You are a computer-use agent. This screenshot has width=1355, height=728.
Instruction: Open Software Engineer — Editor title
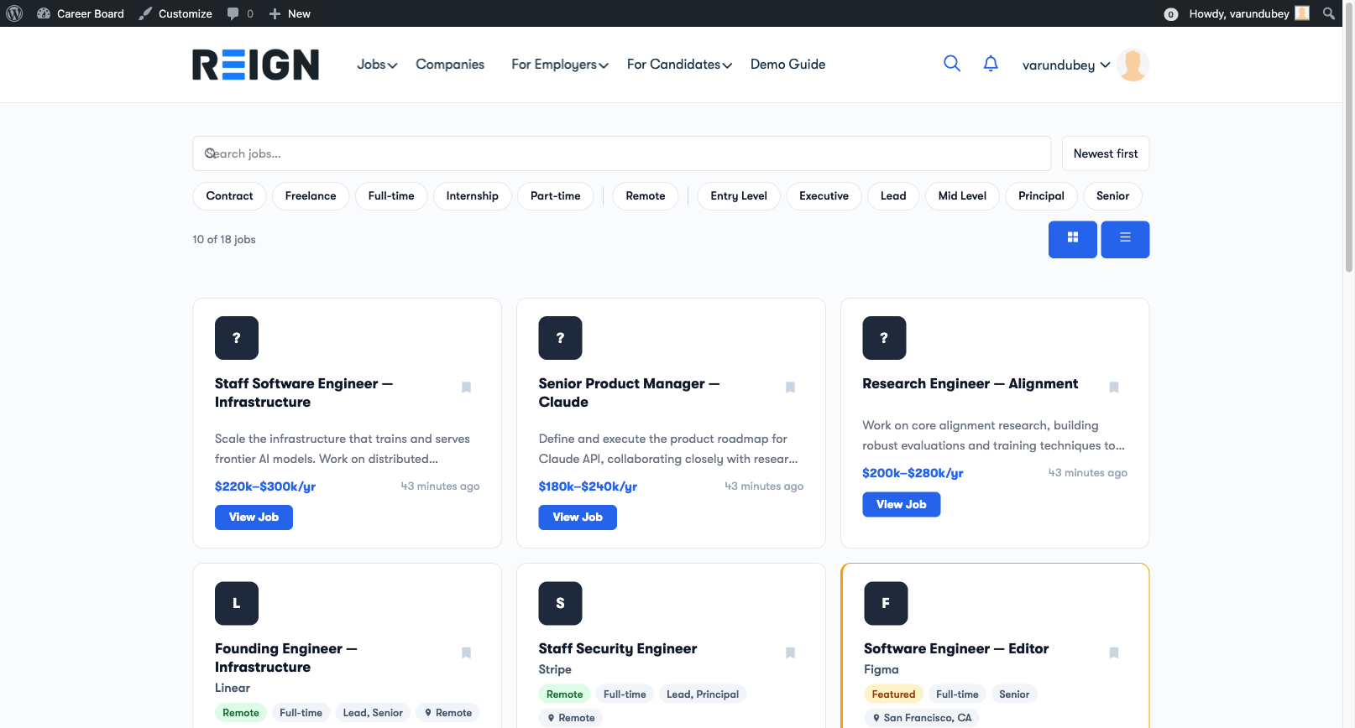(x=956, y=649)
